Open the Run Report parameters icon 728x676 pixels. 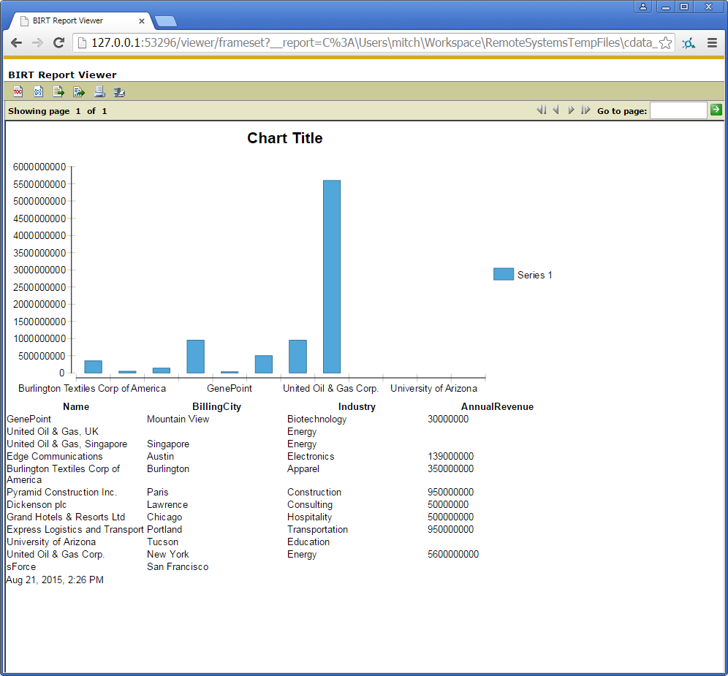coord(38,91)
